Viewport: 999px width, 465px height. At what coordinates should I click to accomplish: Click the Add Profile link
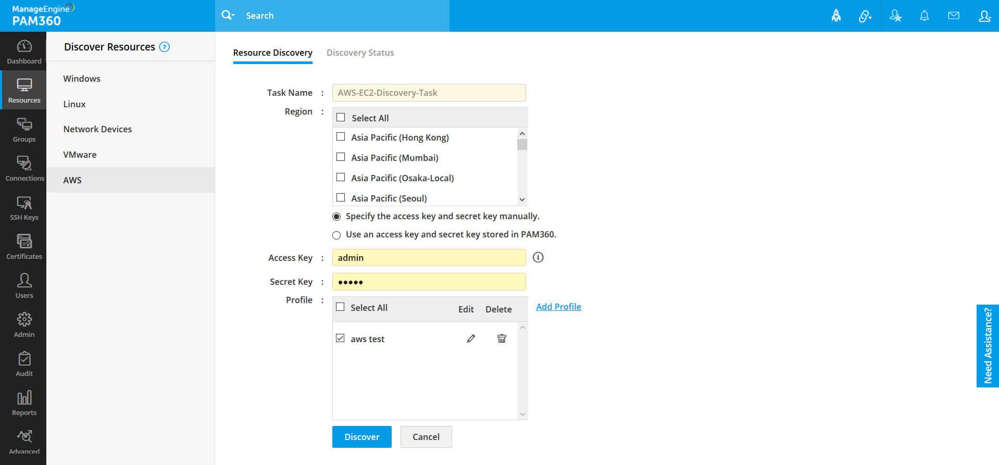(x=558, y=307)
